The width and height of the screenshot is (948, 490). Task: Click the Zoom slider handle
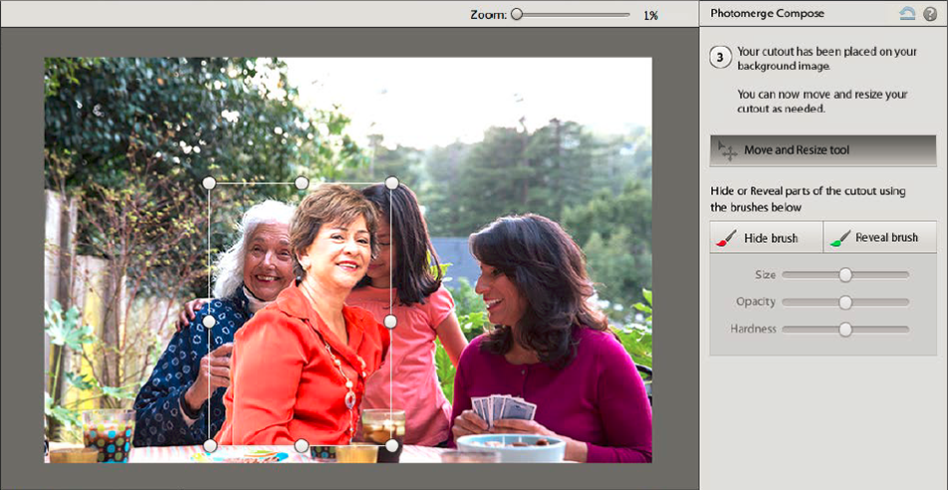pos(517,15)
